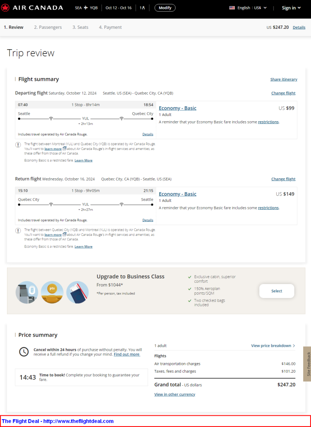Go to the Payment step tab

(110, 27)
